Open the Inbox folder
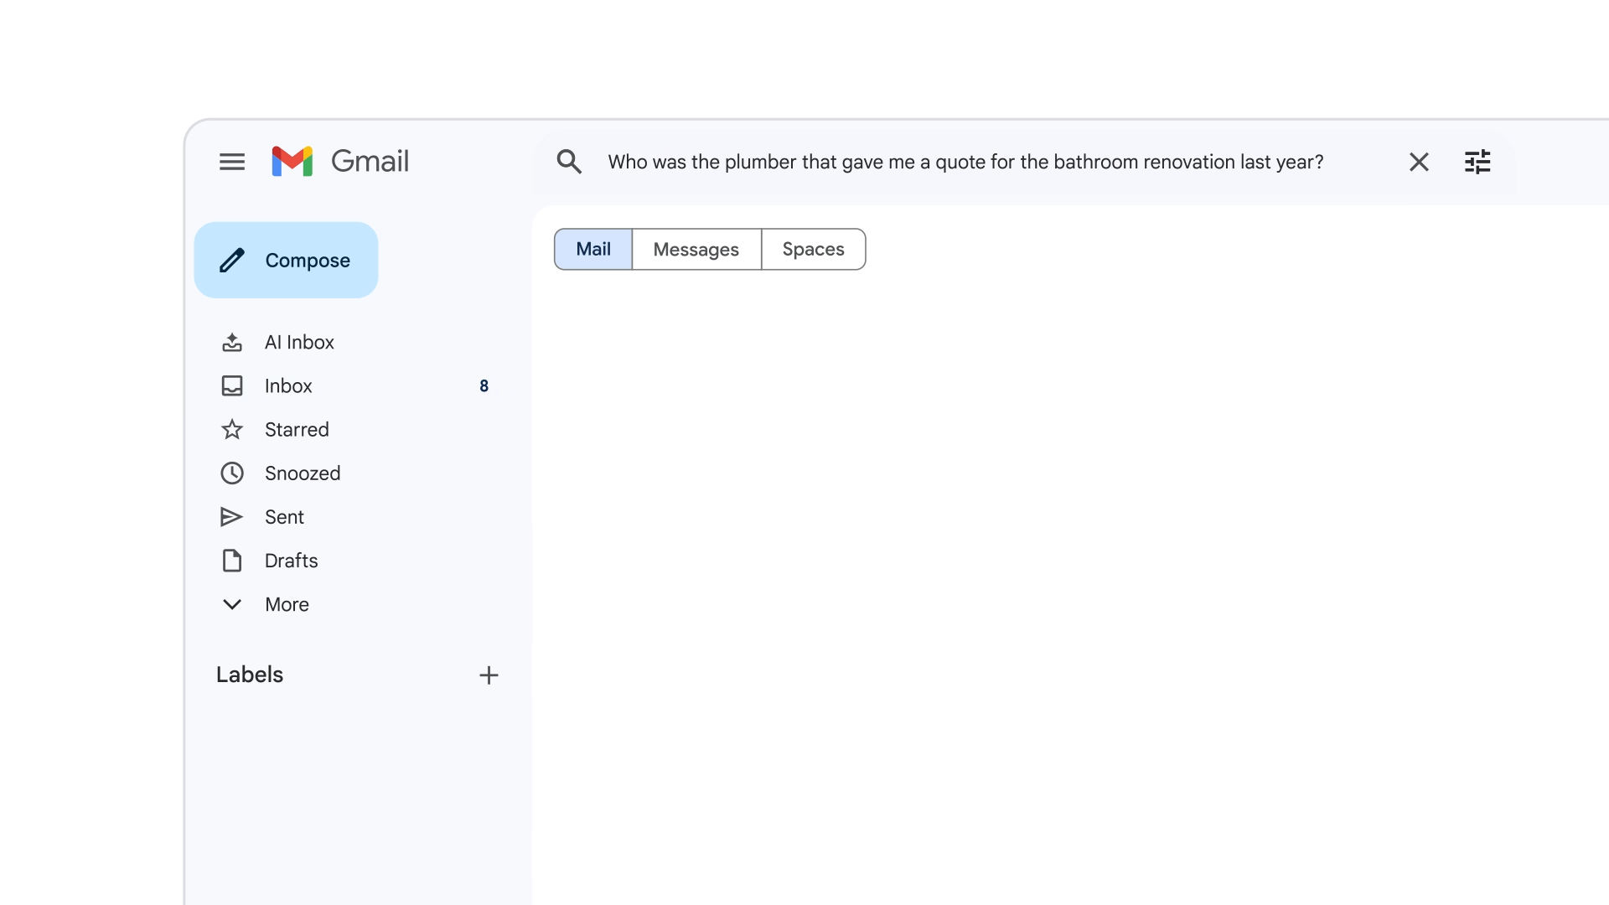The image size is (1609, 905). (288, 385)
